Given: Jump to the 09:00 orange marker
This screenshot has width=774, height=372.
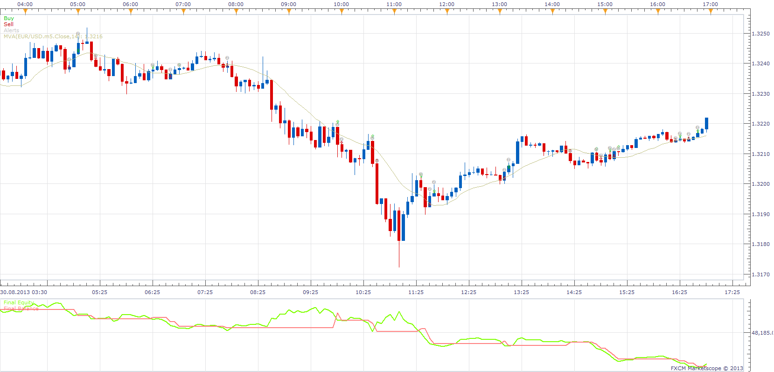Looking at the screenshot, I should coord(289,12).
